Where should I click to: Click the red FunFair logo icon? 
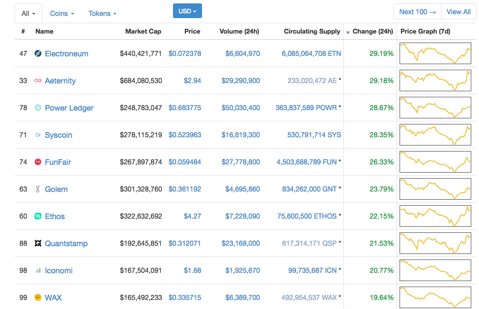[x=38, y=162]
